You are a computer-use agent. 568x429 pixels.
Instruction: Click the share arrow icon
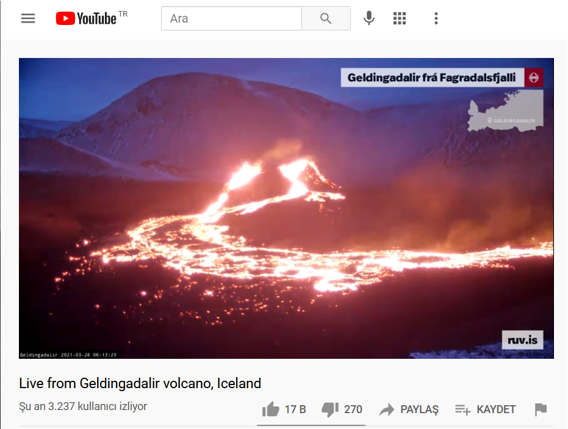387,409
